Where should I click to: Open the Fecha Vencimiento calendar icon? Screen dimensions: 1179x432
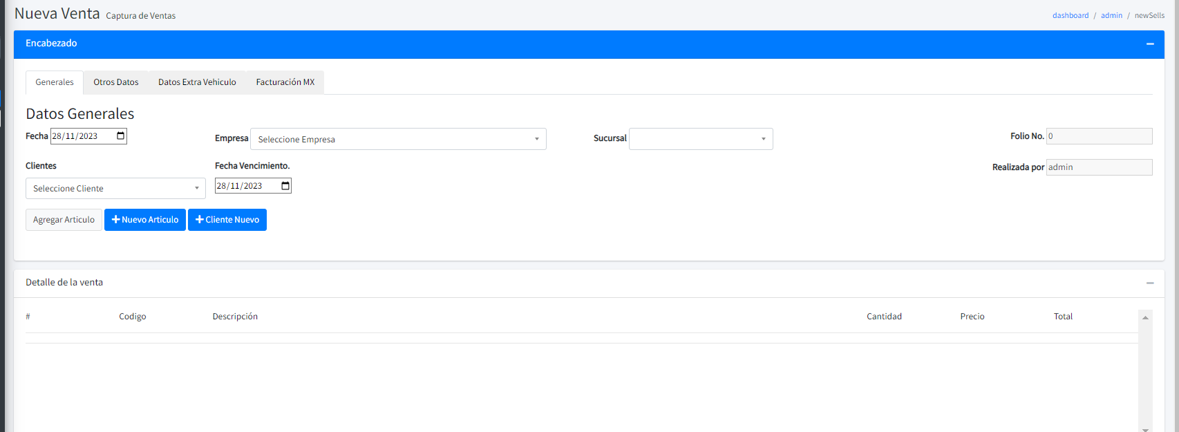pos(285,186)
